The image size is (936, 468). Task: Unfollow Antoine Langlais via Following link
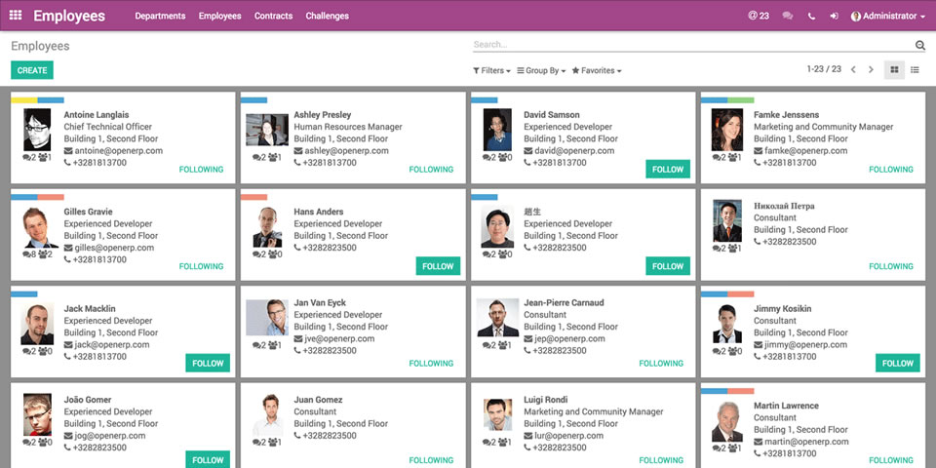(201, 170)
